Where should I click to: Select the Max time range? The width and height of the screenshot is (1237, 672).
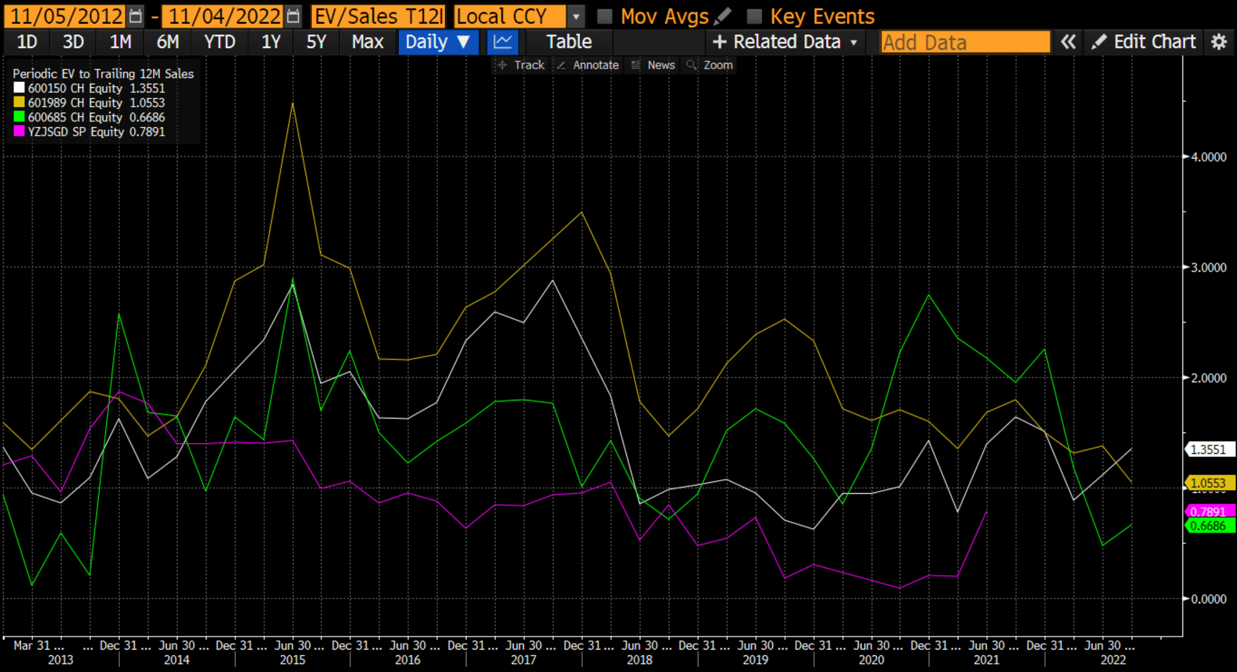tap(367, 42)
